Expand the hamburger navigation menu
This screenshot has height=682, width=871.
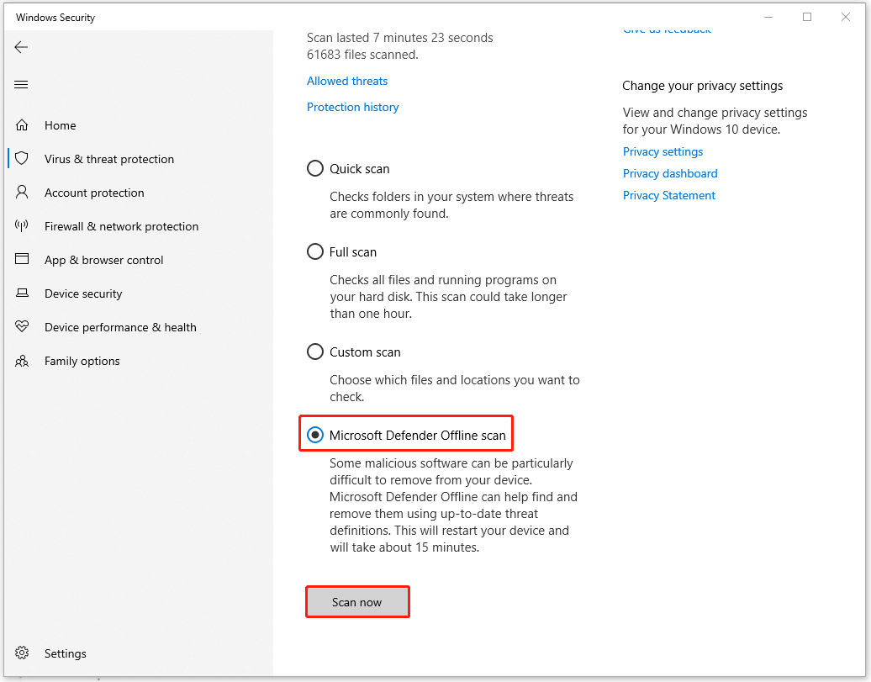(x=22, y=84)
